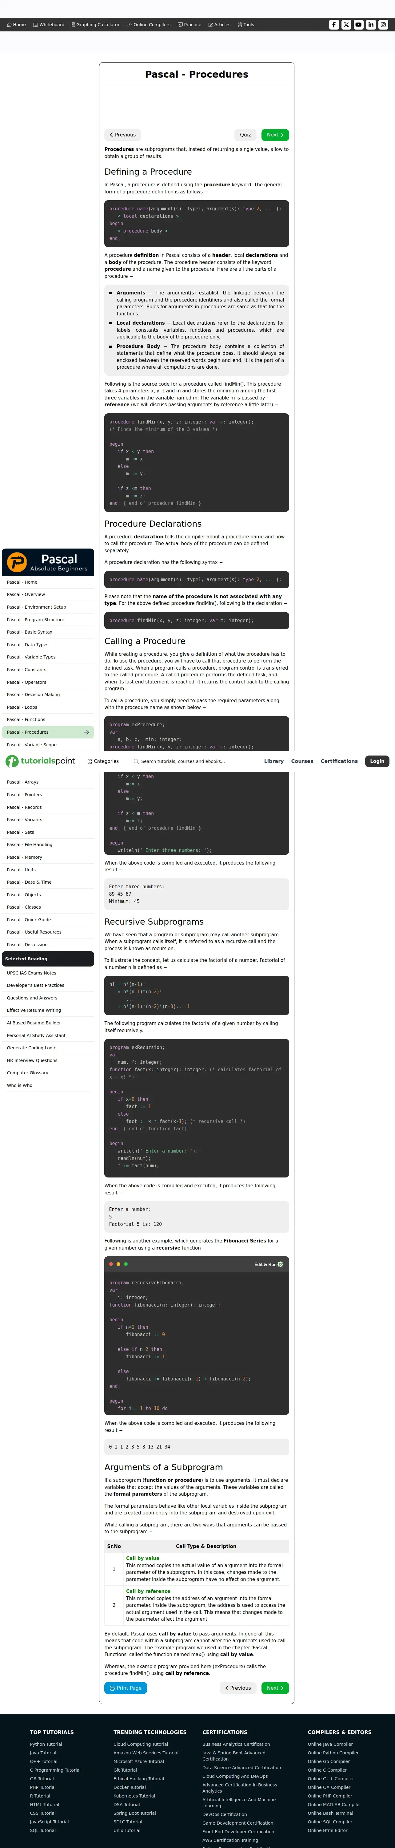Expand the Categories menu
The height and width of the screenshot is (1848, 395).
pos(103,761)
